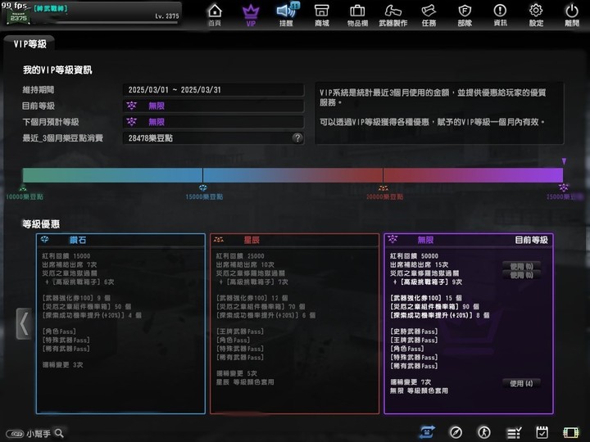Click the 鑽石 card title
This screenshot has width=590, height=442.
78,240
